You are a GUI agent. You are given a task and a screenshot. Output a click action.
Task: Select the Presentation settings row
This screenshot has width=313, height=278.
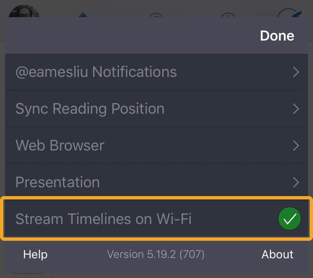pos(58,182)
